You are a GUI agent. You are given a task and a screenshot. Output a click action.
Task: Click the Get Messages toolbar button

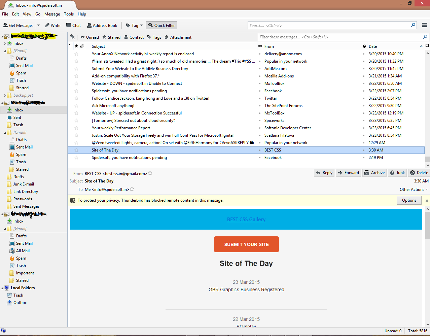(18, 26)
